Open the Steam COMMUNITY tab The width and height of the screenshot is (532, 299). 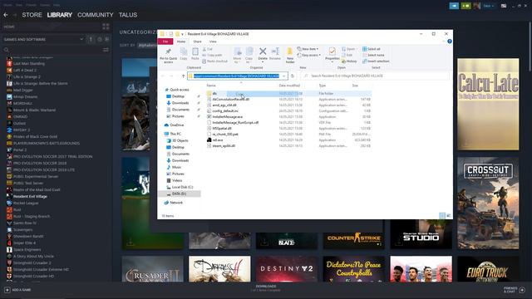96,15
